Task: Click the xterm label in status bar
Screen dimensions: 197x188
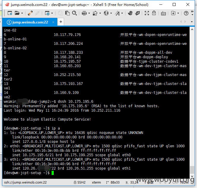Action: pos(96,182)
